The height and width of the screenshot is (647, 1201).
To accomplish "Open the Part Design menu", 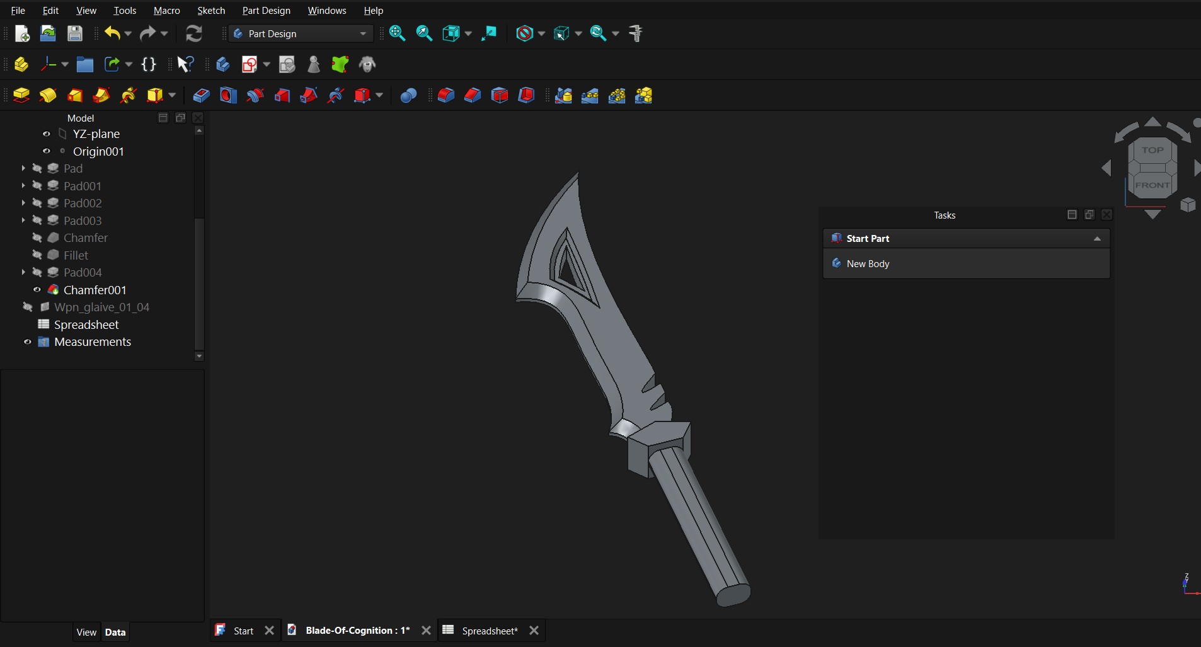I will 267,11.
